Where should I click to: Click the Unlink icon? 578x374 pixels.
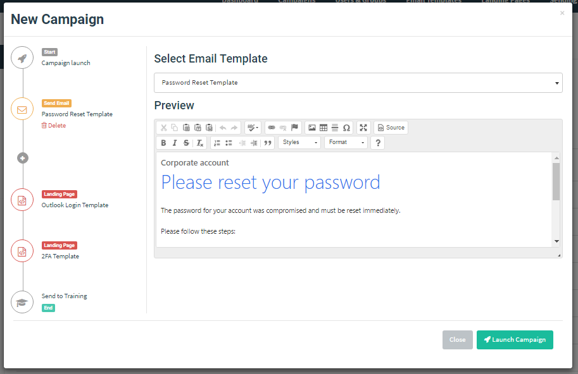[x=283, y=128]
